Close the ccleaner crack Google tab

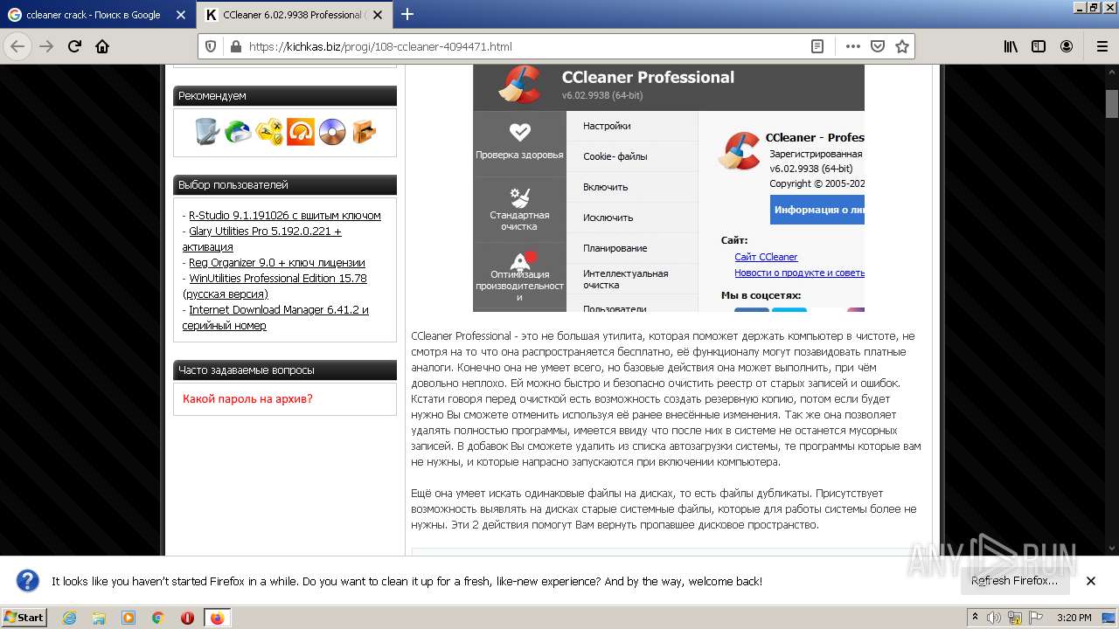181,15
